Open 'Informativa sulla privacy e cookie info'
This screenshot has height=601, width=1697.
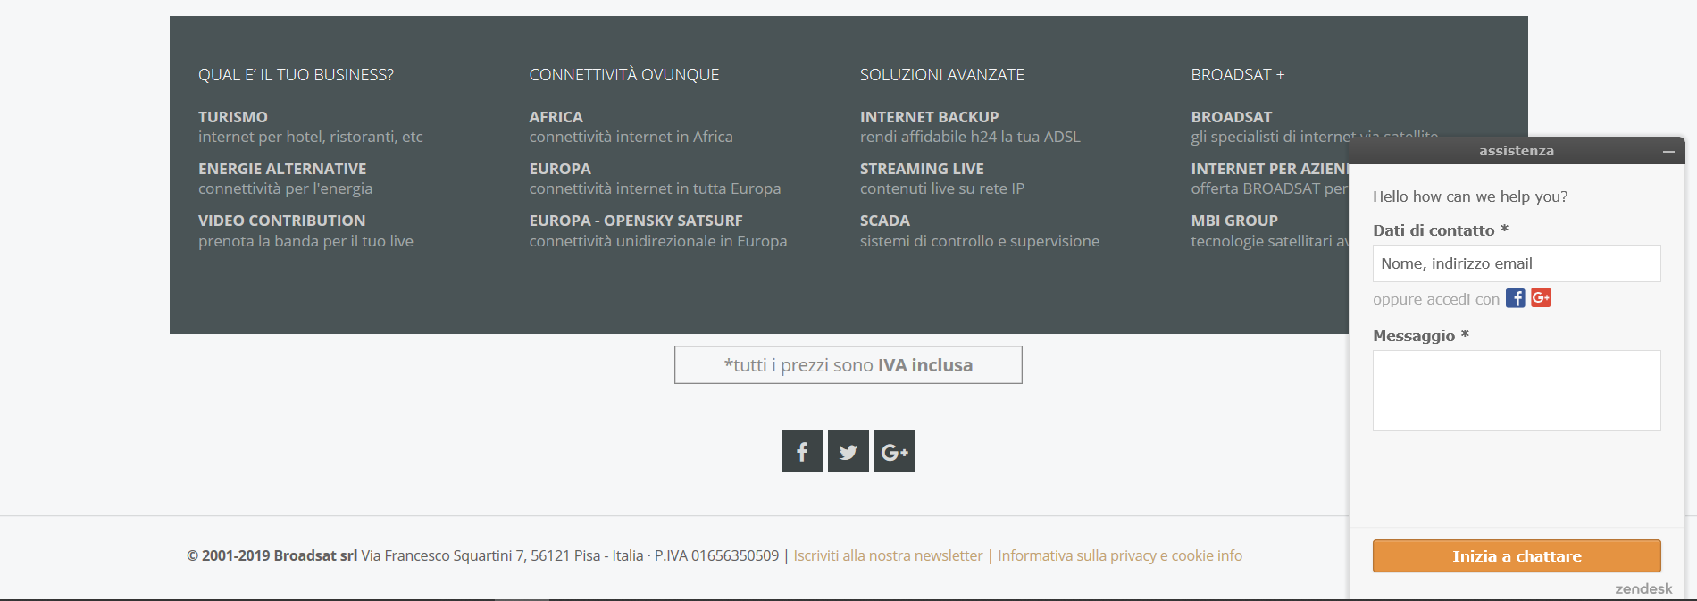[x=1119, y=555]
